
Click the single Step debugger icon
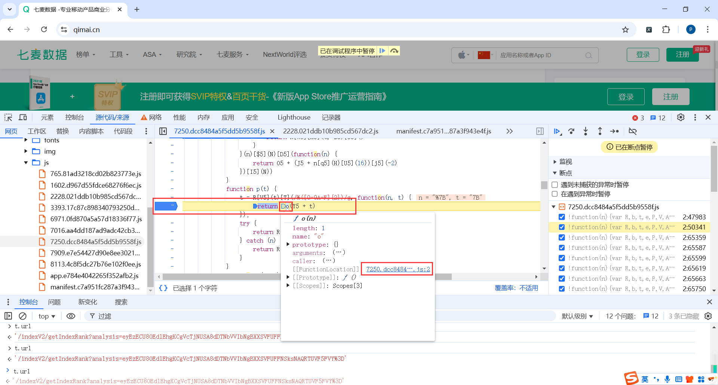(614, 131)
